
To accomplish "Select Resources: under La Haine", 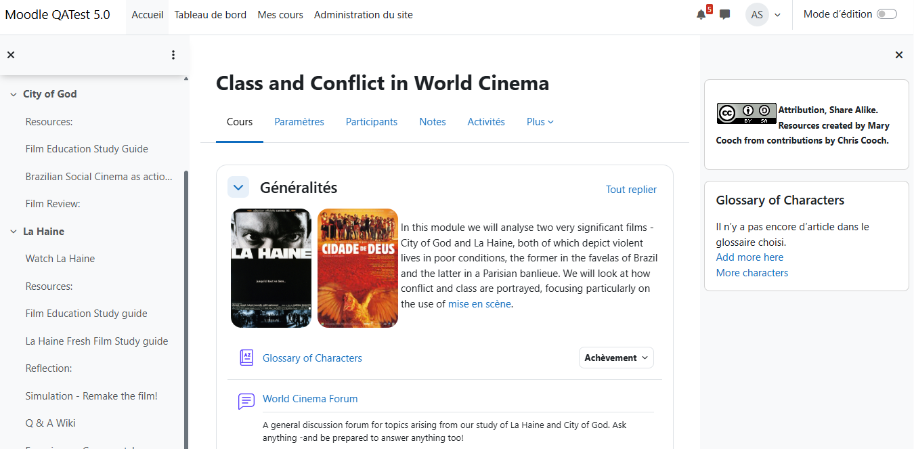I will 49,286.
